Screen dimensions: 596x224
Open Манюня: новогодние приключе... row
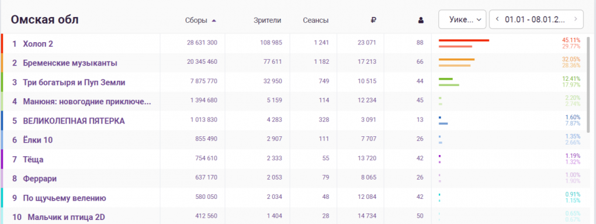click(86, 102)
